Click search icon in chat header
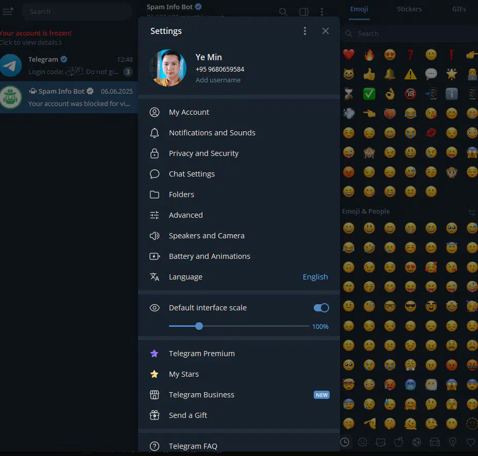This screenshot has width=478, height=456. [x=283, y=12]
